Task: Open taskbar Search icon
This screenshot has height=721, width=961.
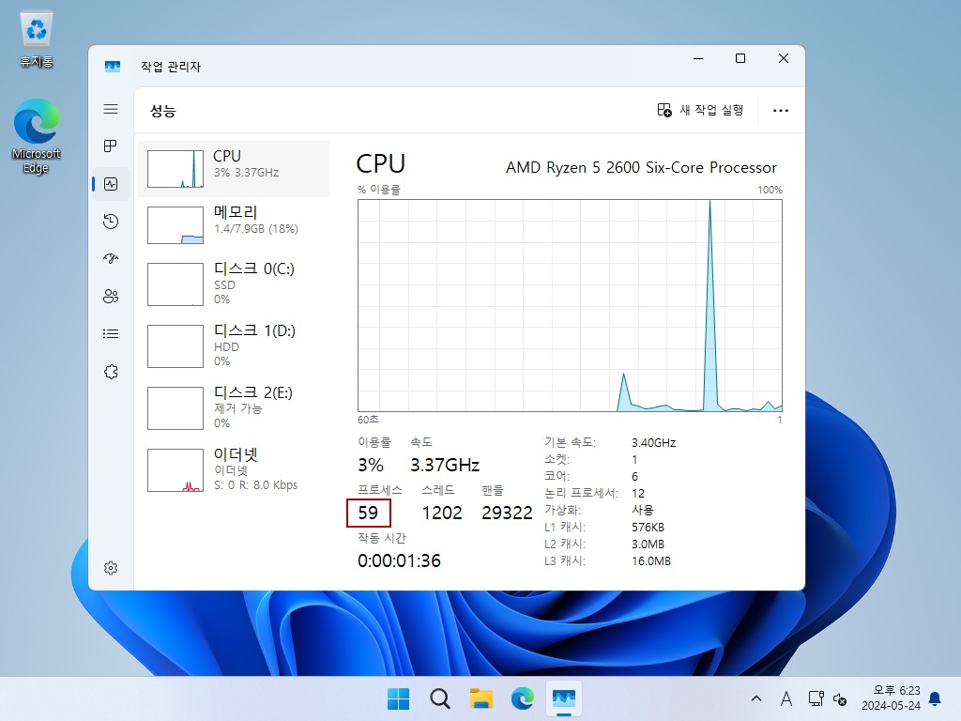Action: (x=439, y=698)
